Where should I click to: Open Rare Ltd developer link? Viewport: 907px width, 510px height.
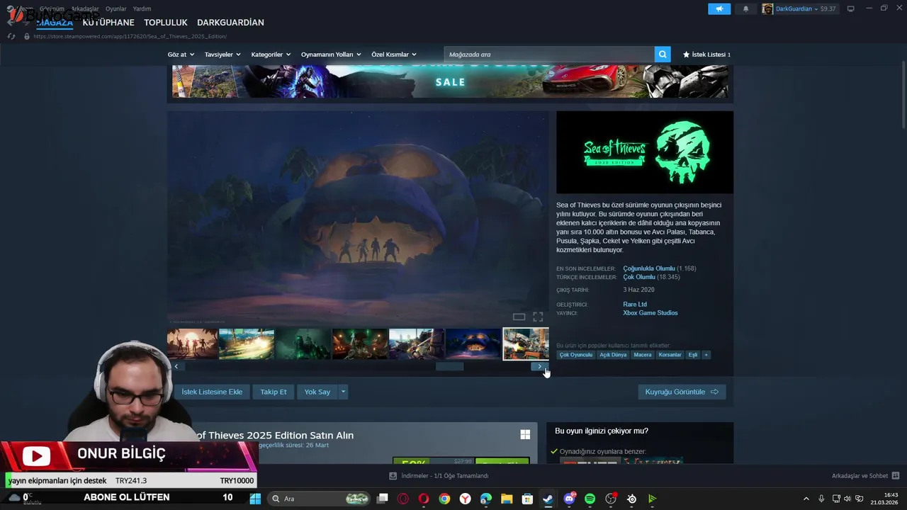point(635,305)
